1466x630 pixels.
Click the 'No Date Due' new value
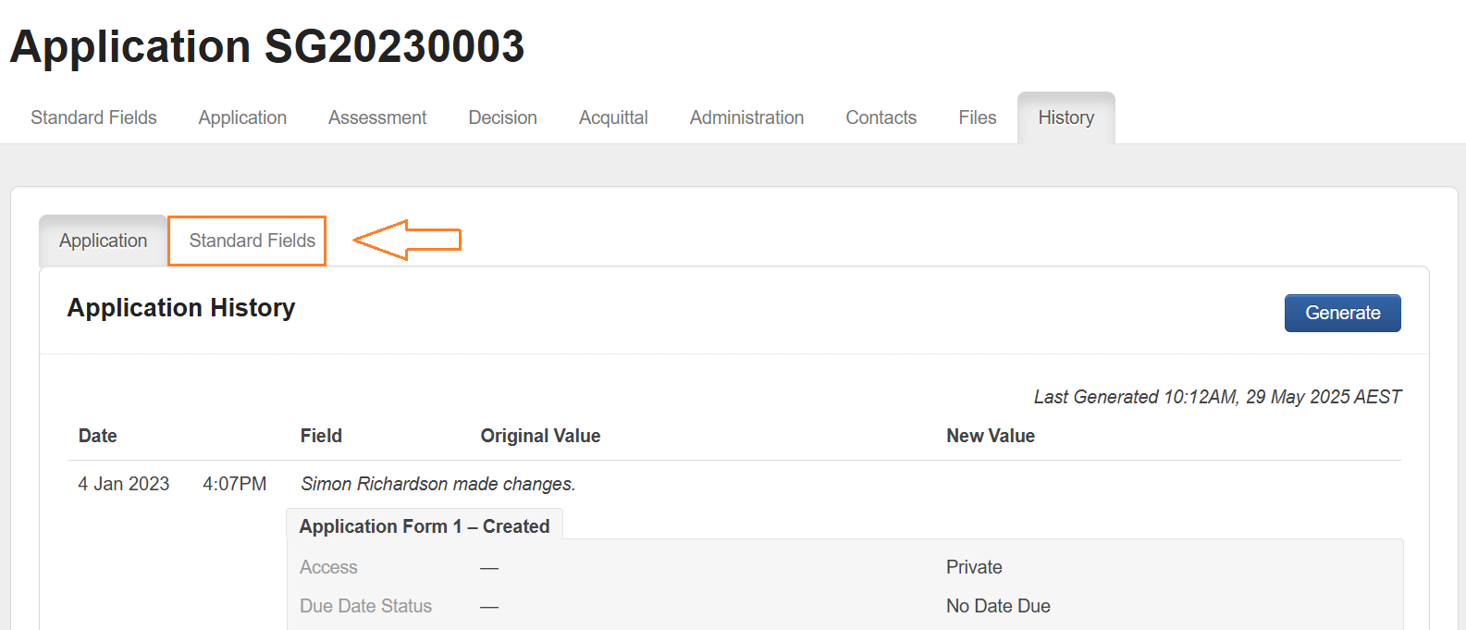coord(998,606)
